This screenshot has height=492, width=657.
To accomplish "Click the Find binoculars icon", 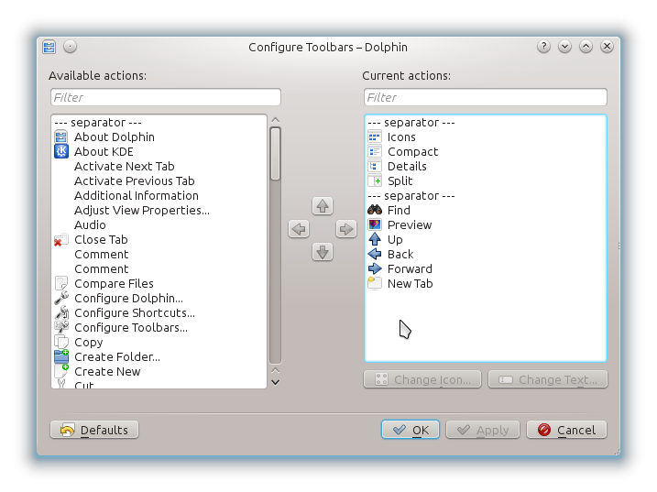I will (x=375, y=210).
